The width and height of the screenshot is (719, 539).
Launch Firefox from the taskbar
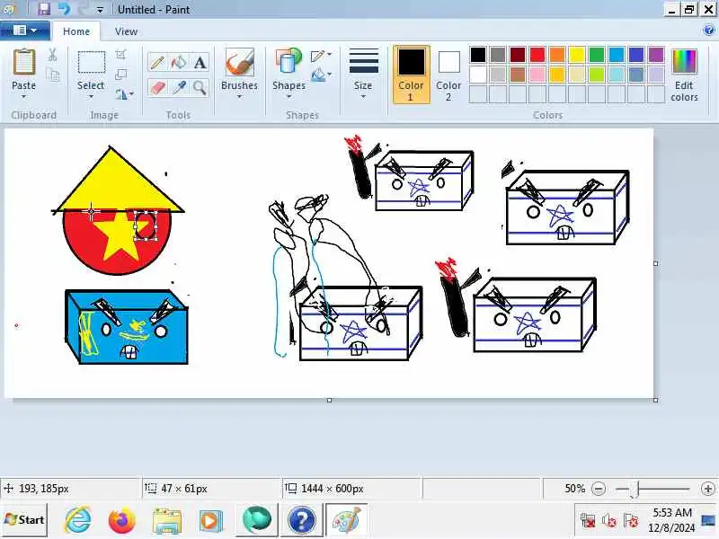[122, 520]
